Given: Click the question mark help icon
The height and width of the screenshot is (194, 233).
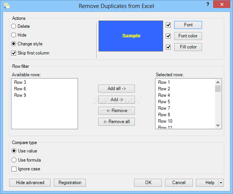Looking at the screenshot, I should tap(208, 4).
